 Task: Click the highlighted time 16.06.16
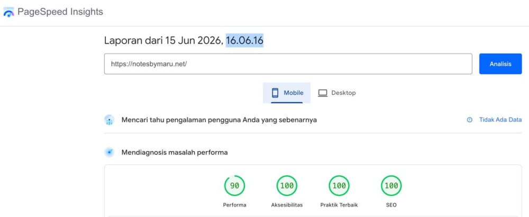tap(244, 41)
